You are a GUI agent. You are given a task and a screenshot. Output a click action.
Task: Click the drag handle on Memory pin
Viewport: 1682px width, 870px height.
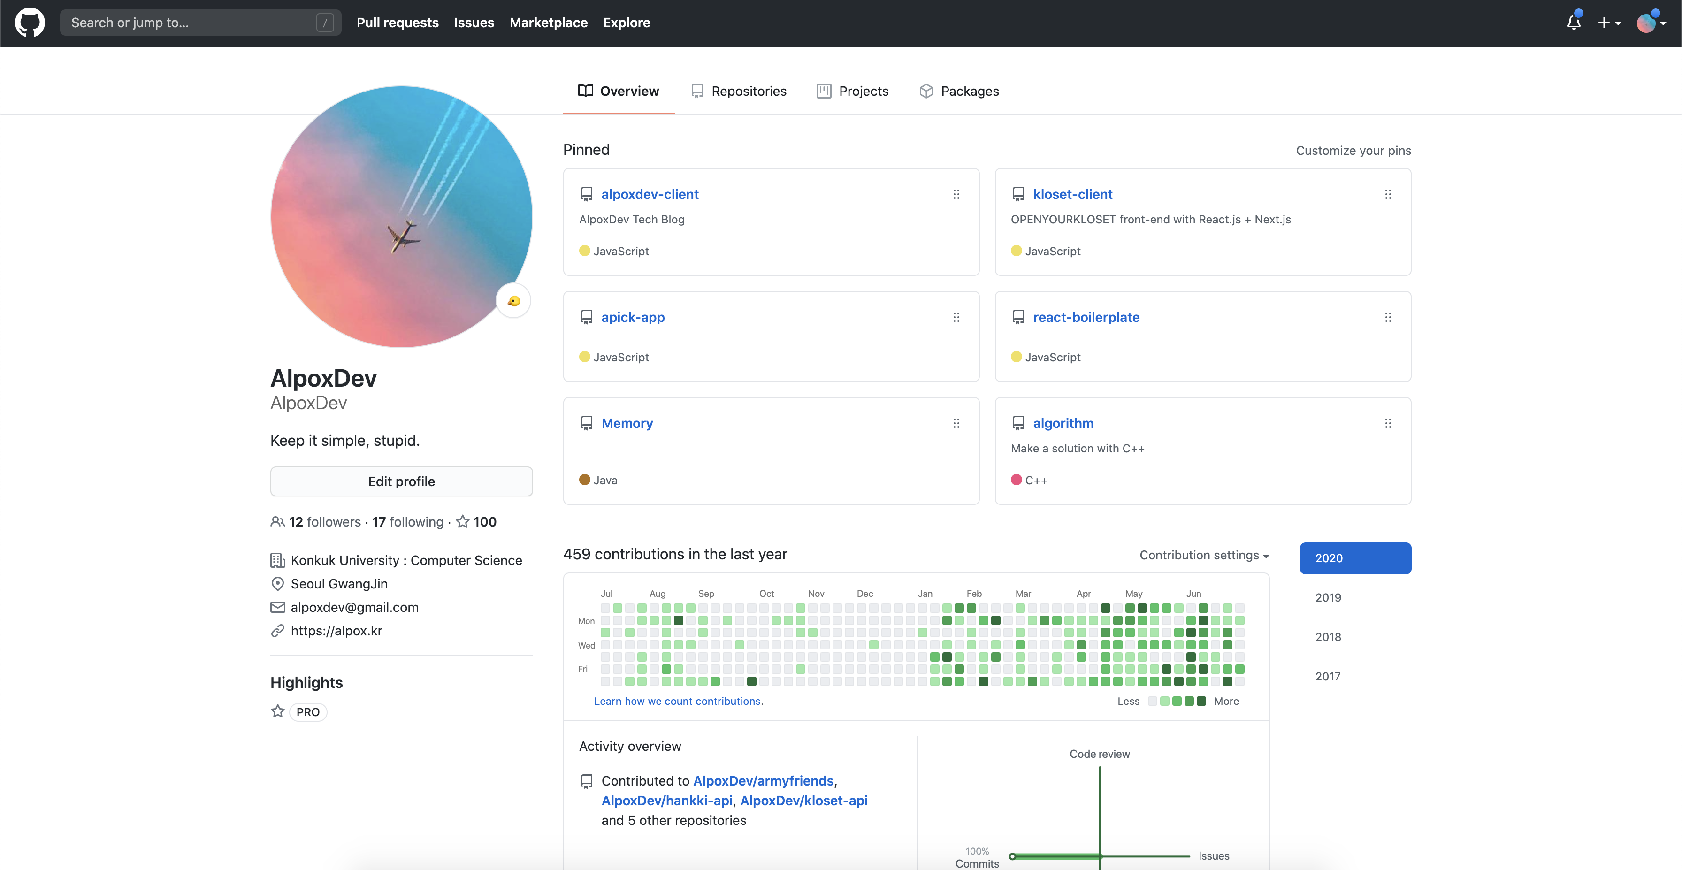956,424
